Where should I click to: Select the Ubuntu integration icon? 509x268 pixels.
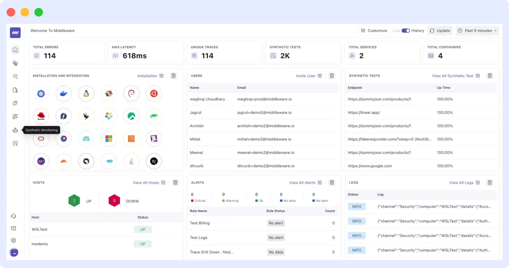(154, 94)
